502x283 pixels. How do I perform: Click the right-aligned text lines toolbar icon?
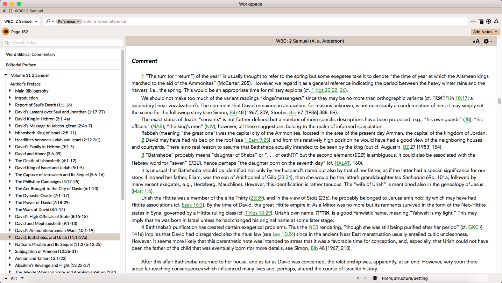coord(481,22)
